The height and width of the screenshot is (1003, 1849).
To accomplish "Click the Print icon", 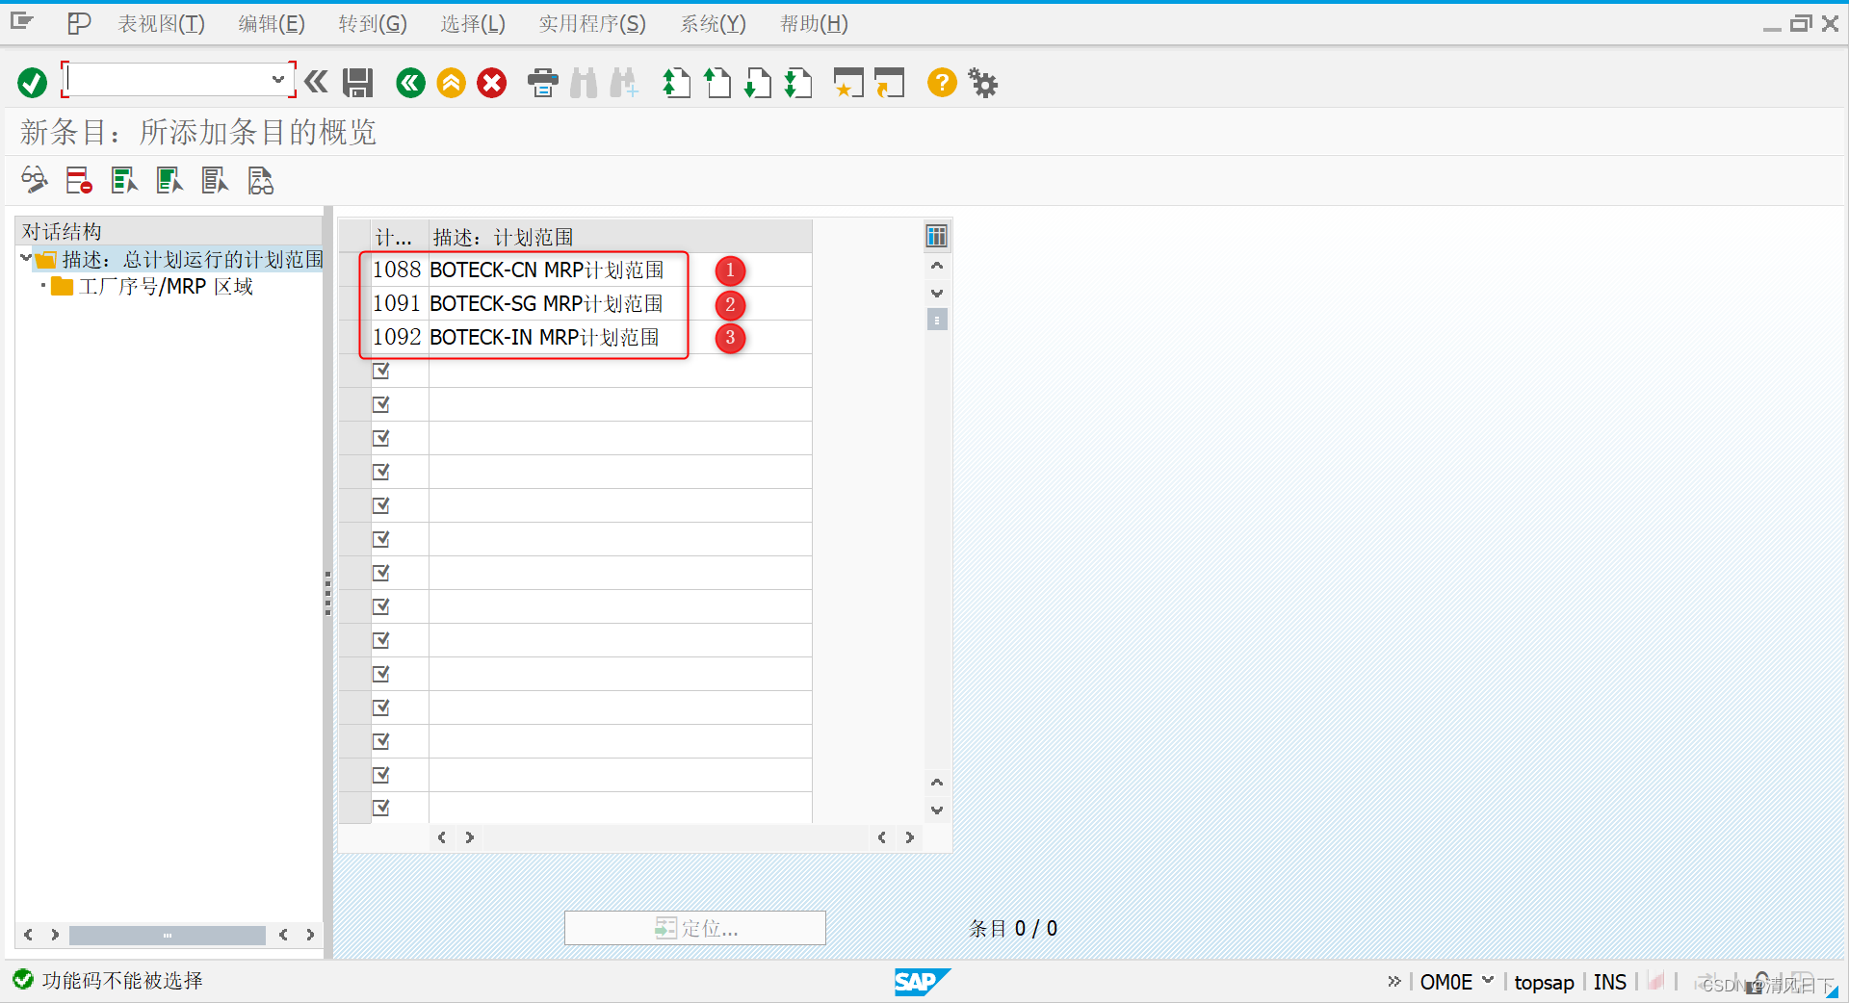I will (x=543, y=83).
